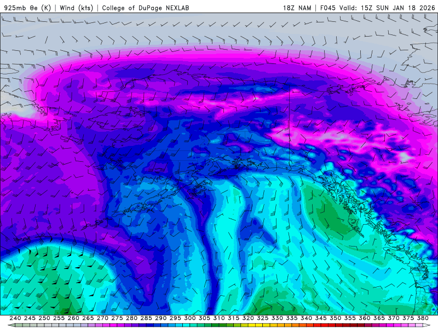Click the 270 color scale label

[x=102, y=318]
